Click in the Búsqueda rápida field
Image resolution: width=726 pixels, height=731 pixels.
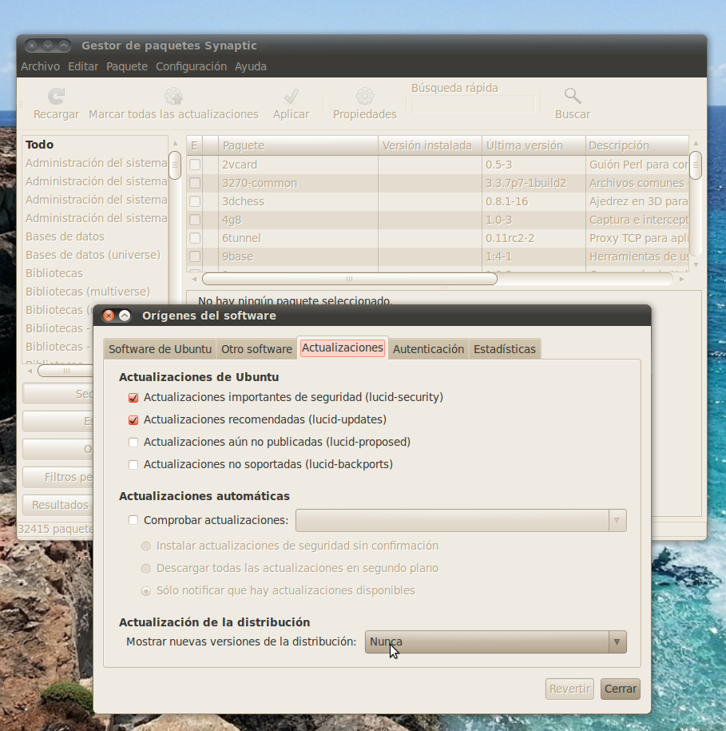tap(474, 105)
